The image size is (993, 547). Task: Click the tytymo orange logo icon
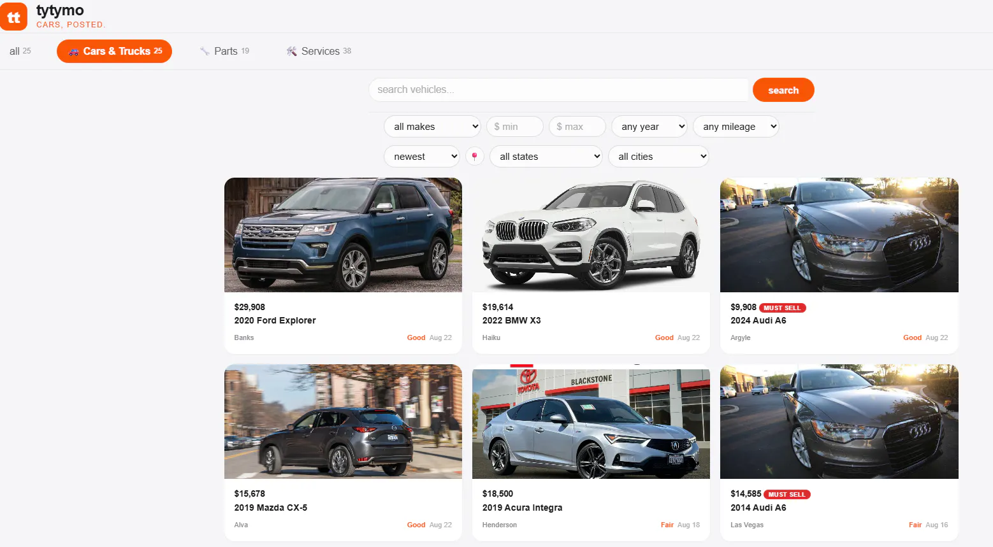pyautogui.click(x=13, y=17)
